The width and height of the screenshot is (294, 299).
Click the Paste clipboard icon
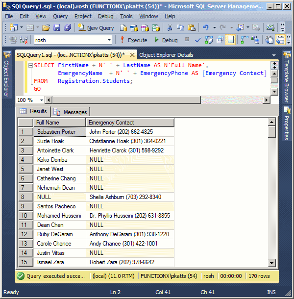tap(192, 27)
